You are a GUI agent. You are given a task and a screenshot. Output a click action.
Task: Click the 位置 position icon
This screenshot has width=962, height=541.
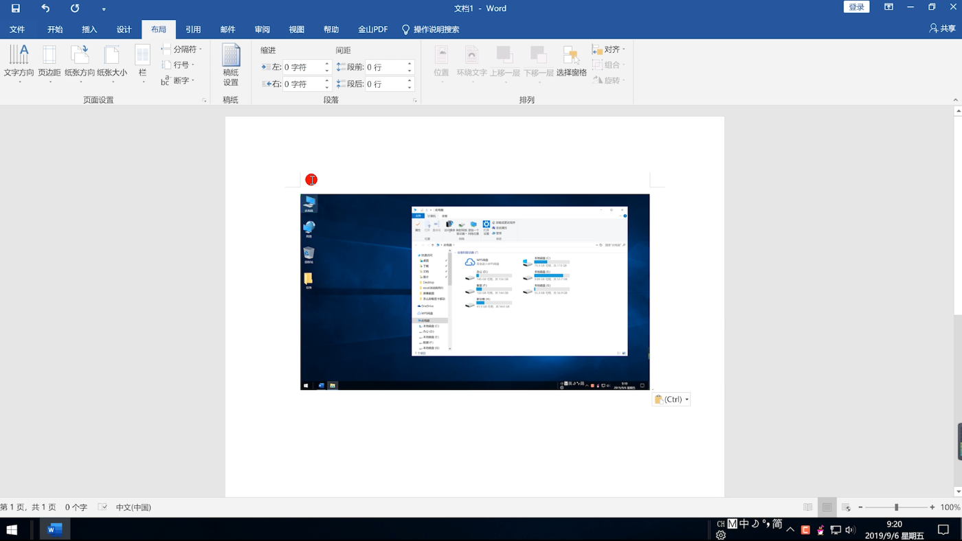(x=441, y=56)
